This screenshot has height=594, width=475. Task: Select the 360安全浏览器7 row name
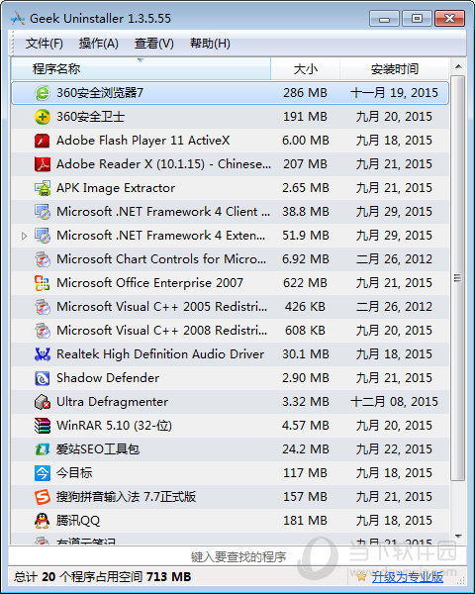(100, 93)
